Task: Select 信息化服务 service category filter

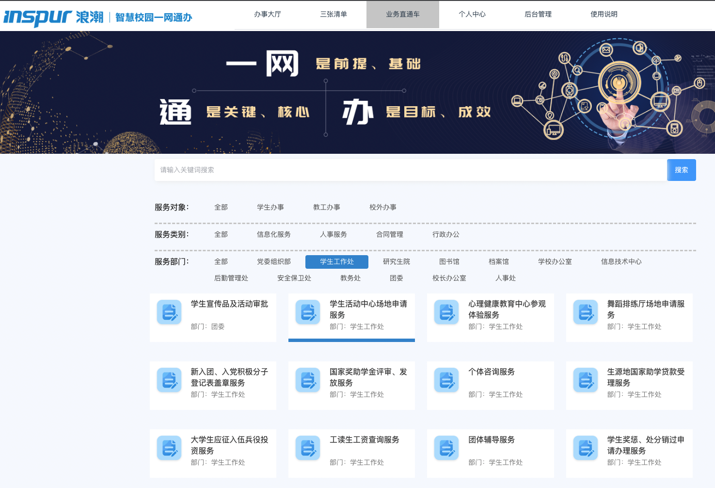Action: (x=273, y=234)
